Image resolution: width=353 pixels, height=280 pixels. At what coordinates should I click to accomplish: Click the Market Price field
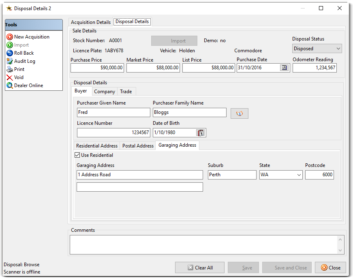tap(153, 68)
